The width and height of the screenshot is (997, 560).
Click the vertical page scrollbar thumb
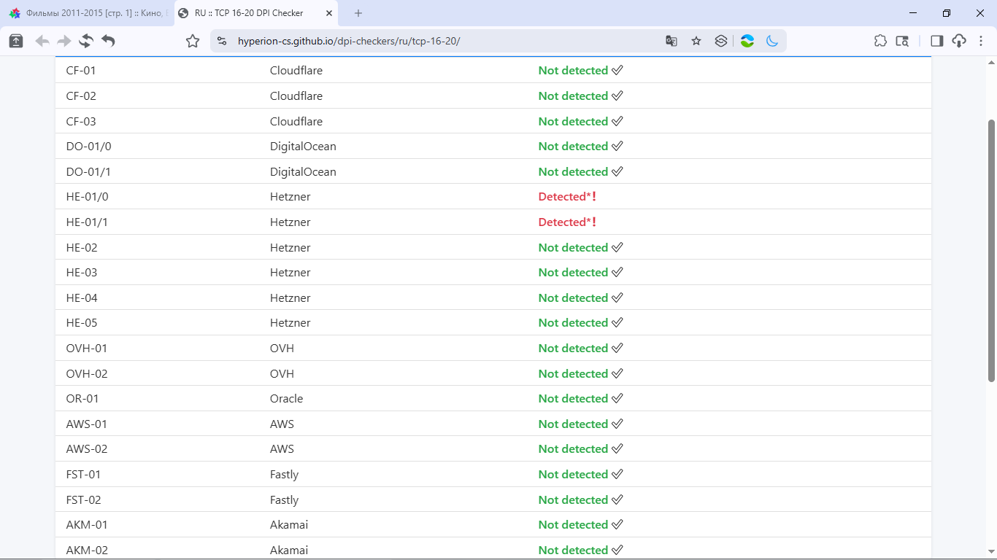tap(991, 250)
